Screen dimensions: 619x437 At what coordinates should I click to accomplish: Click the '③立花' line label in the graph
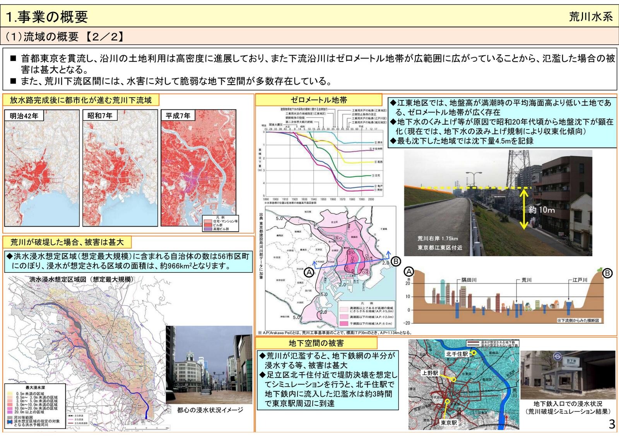(376, 175)
